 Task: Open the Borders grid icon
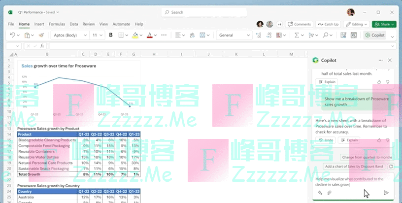pyautogui.click(x=121, y=35)
